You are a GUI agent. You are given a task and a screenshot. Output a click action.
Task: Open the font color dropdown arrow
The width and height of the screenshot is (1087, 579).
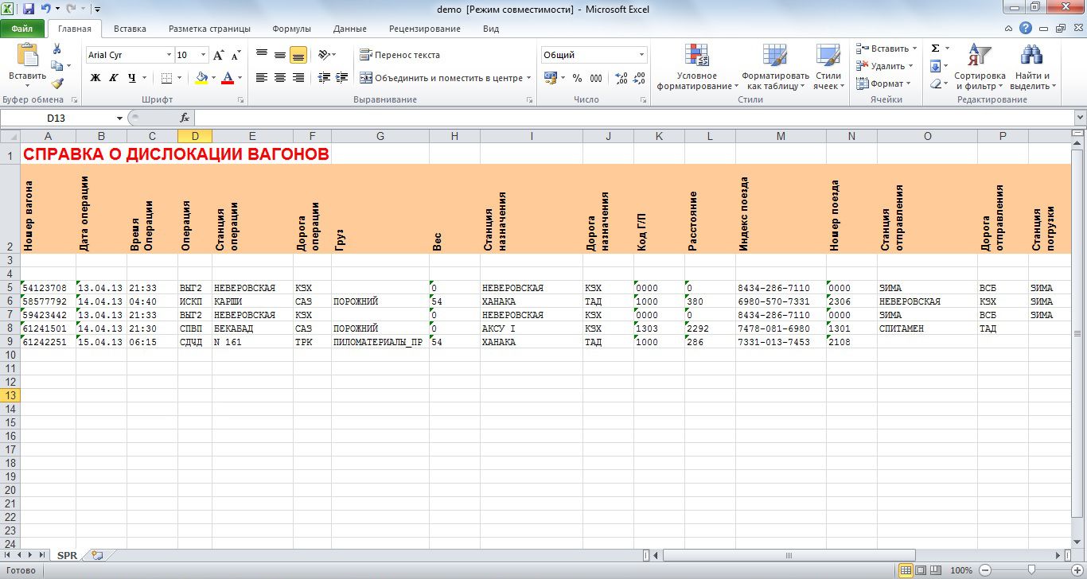coord(240,78)
